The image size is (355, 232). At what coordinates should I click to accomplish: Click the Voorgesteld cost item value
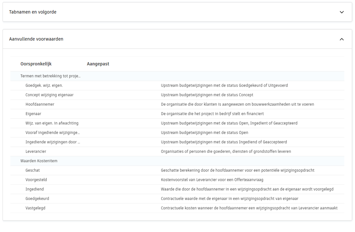point(36,180)
